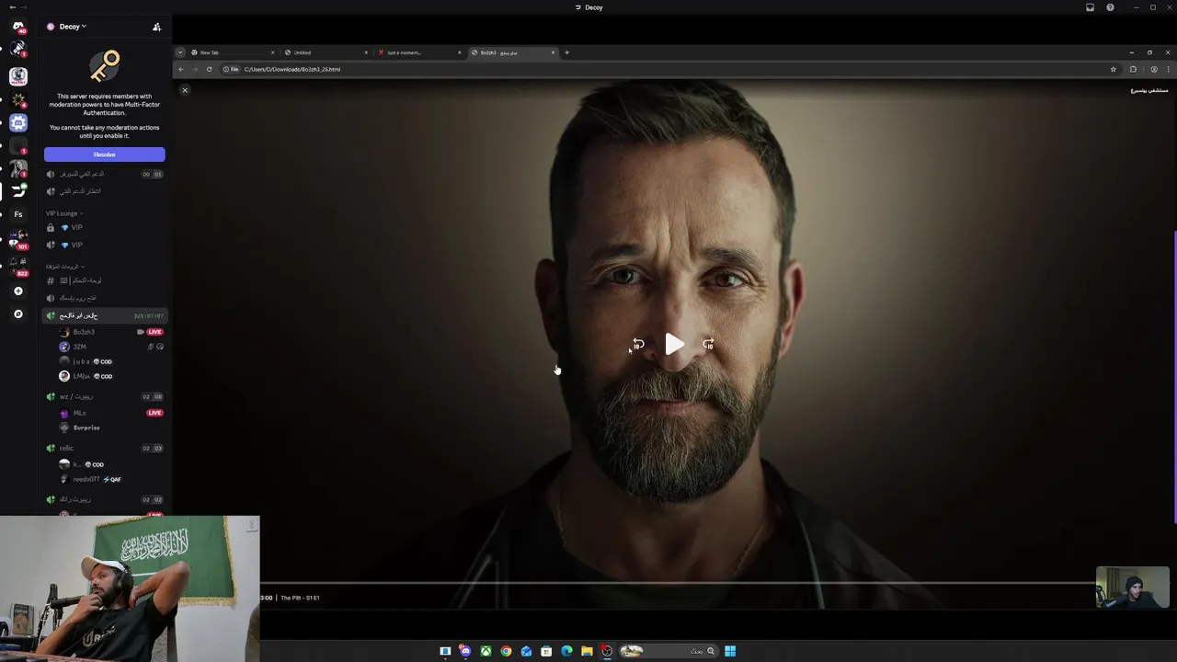Image resolution: width=1177 pixels, height=662 pixels.
Task: Click the 'The Pitt - S1 E1' title text
Action: coord(300,598)
